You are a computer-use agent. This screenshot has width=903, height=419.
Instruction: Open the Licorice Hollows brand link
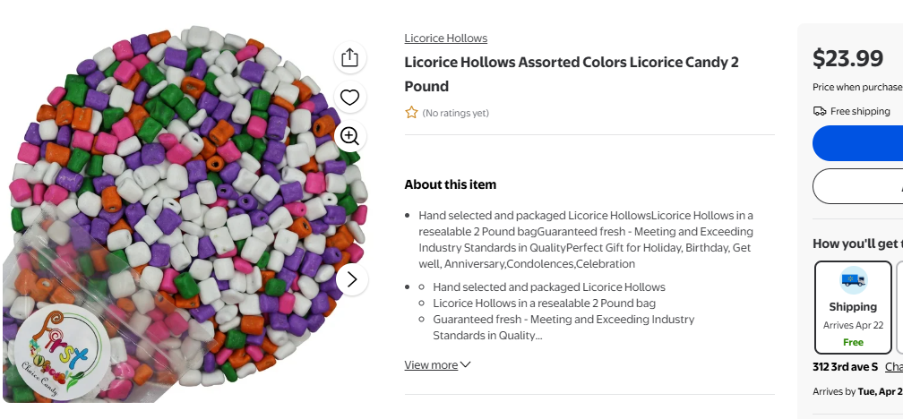pos(445,38)
